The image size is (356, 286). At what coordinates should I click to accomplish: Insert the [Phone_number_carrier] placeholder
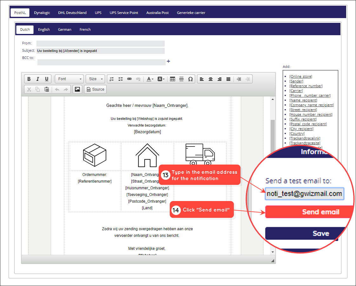[x=310, y=95]
